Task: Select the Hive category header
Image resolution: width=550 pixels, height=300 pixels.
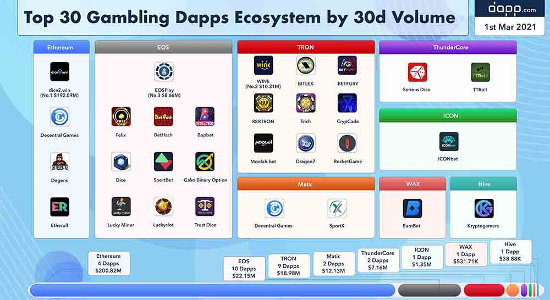Action: [483, 184]
